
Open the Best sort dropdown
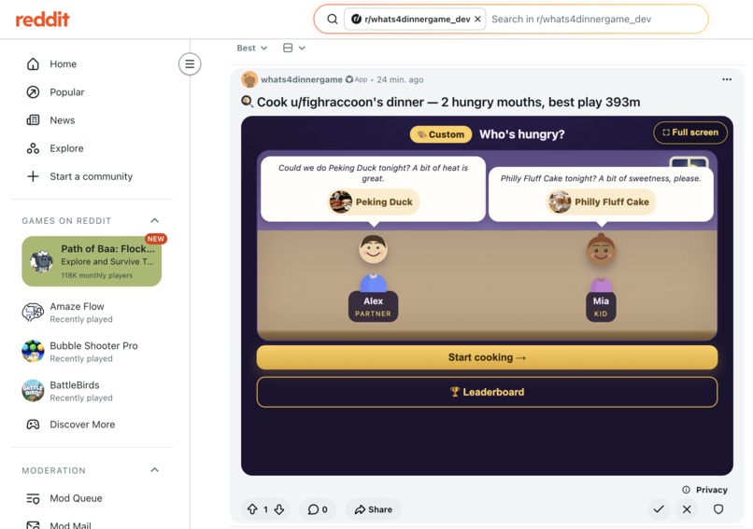tap(252, 48)
